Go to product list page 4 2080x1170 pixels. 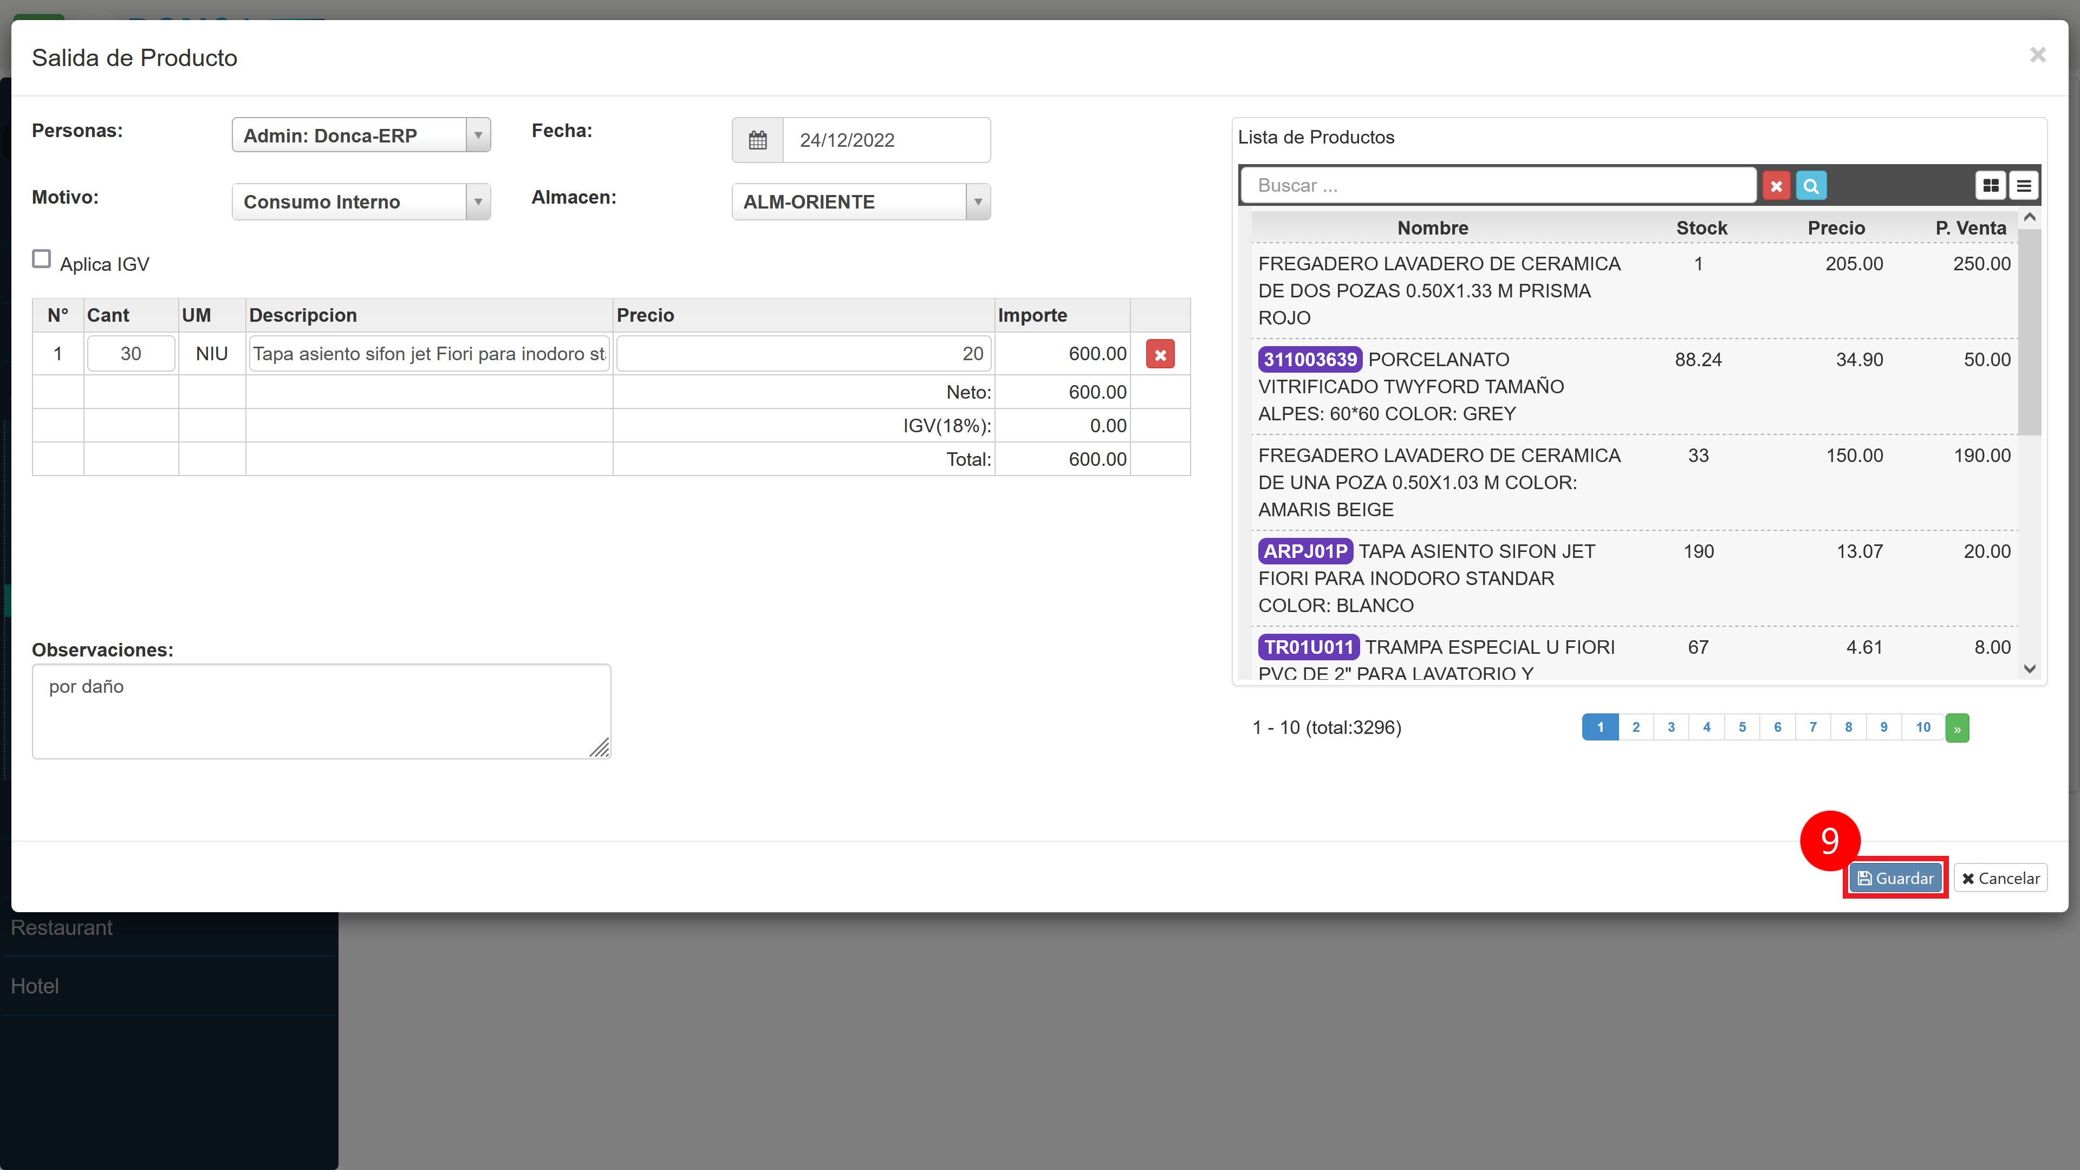point(1707,727)
